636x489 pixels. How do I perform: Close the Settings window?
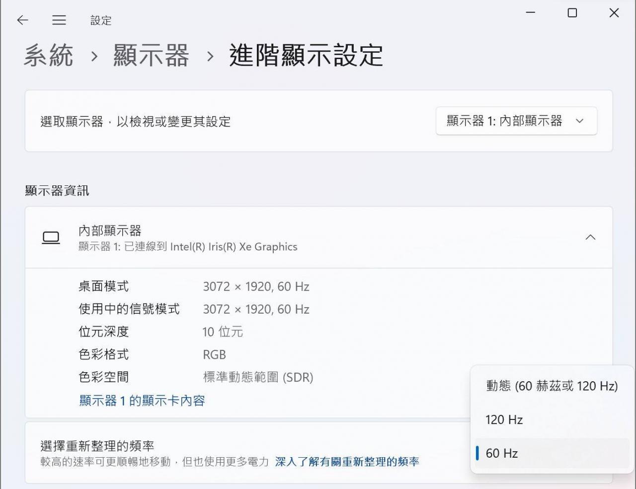pos(614,13)
